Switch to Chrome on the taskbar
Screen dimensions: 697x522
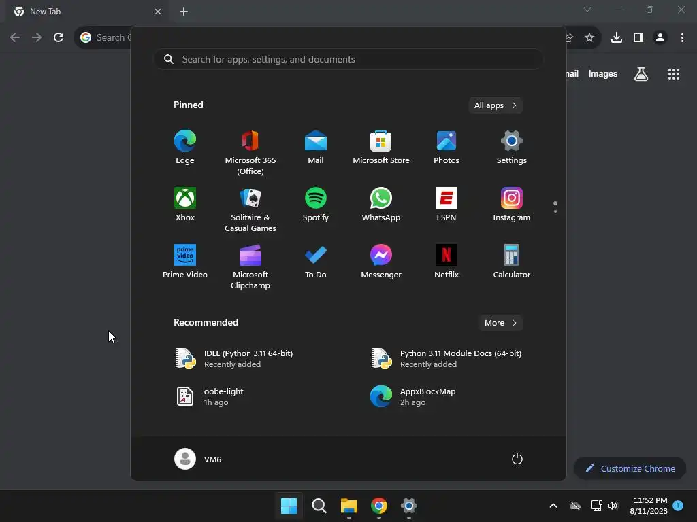coord(379,506)
